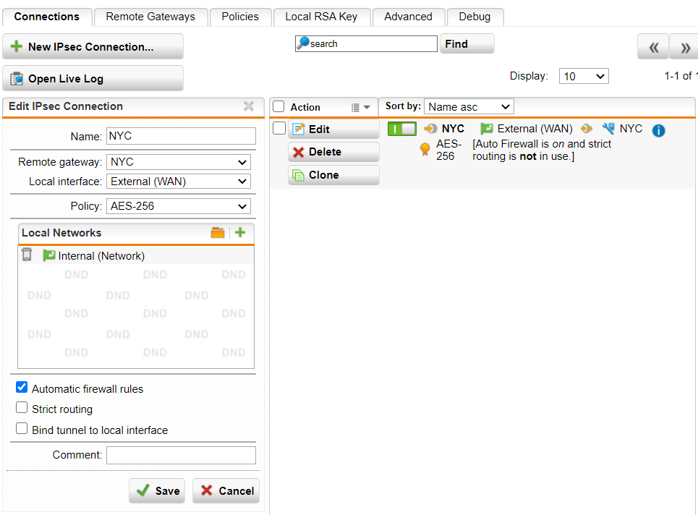Viewport: 698px width, 515px height.
Task: Open the Sort by dropdown
Action: point(468,106)
